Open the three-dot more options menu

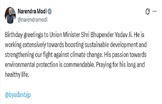tap(154, 11)
